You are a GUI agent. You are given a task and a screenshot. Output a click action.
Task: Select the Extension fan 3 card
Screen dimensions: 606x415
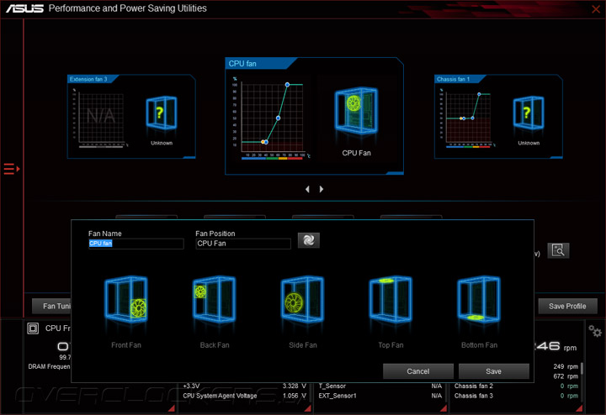[131, 117]
